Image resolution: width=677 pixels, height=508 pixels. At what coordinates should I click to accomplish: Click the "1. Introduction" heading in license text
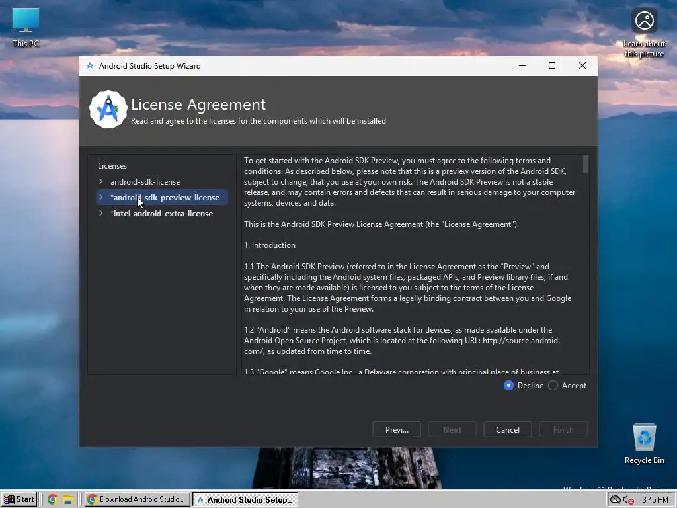(270, 245)
